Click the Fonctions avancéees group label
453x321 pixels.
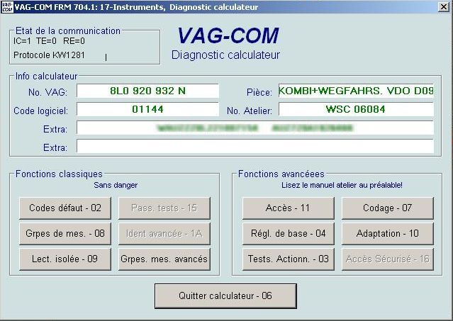(x=281, y=174)
